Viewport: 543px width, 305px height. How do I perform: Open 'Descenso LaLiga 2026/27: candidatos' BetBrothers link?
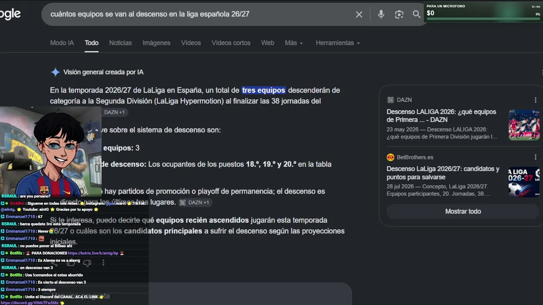click(x=443, y=173)
